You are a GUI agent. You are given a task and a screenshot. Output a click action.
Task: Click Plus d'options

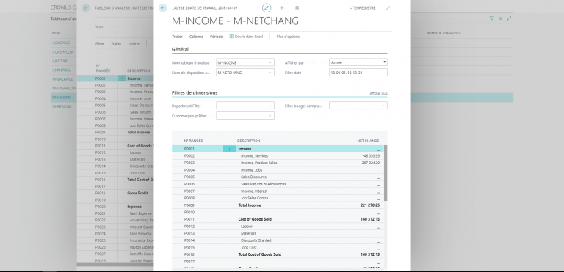(x=288, y=37)
